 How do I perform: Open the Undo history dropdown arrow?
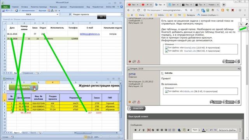9,10
